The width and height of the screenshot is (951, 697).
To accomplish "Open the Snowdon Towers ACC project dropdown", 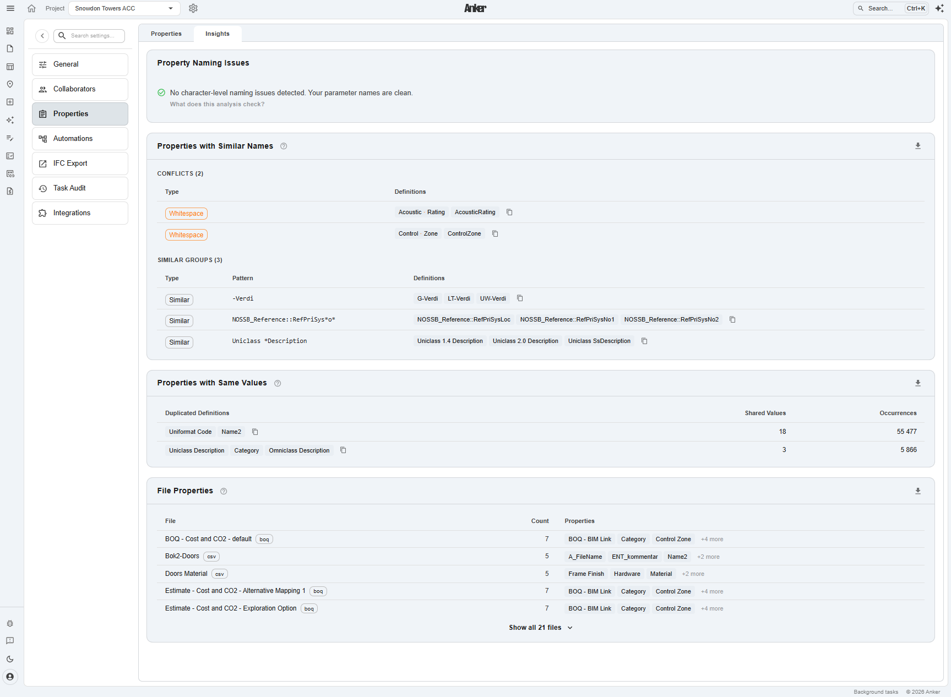I will [124, 8].
